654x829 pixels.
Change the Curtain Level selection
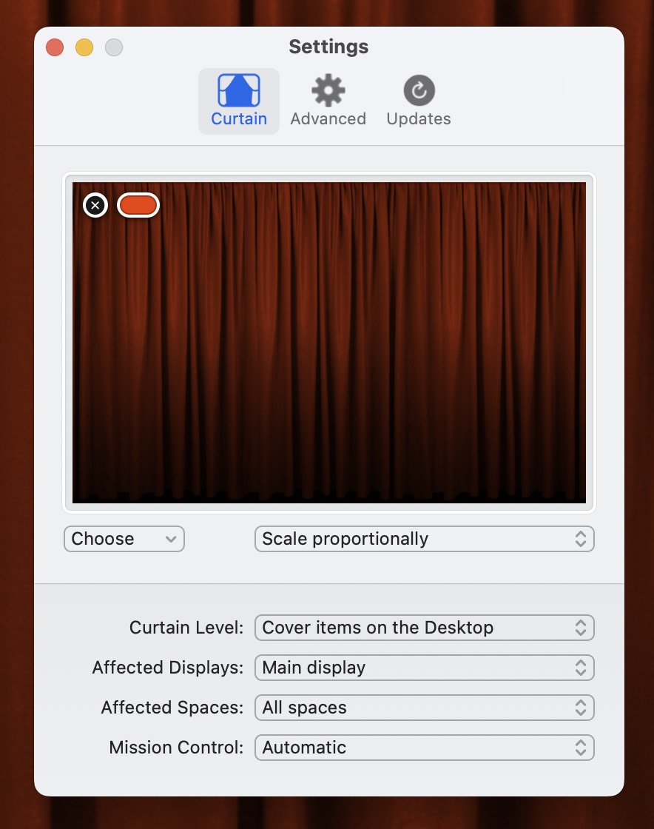pos(425,628)
